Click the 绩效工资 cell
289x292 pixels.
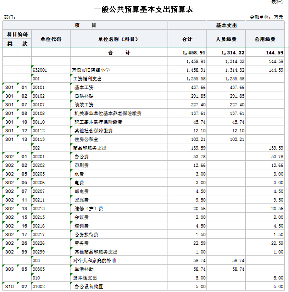pyautogui.click(x=119, y=105)
